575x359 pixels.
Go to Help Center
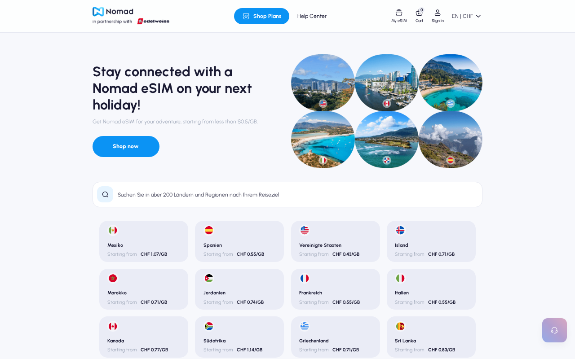[x=312, y=16]
